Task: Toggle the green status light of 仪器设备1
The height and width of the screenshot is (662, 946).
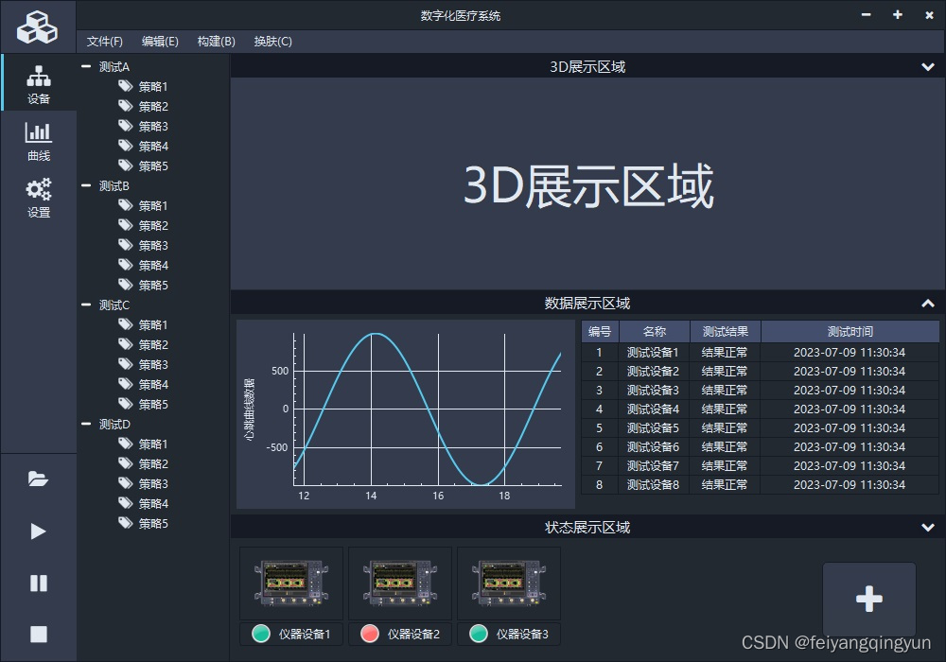Action: pyautogui.click(x=260, y=634)
